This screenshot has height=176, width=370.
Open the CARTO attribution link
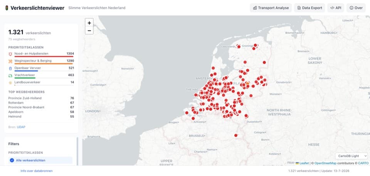coord(363,163)
